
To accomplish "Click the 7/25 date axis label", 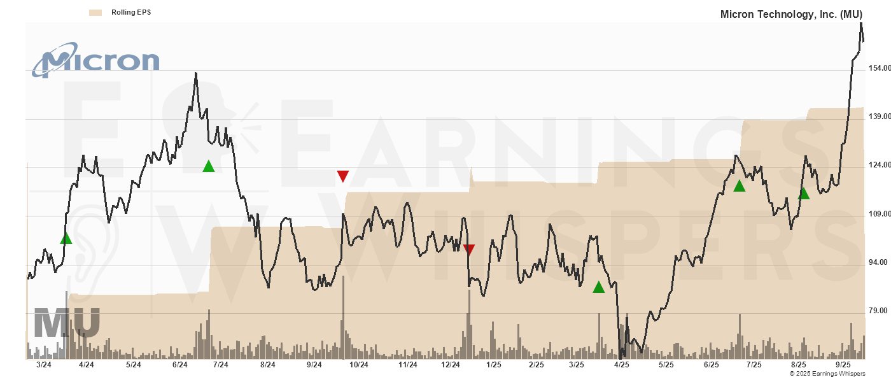I will [x=754, y=365].
